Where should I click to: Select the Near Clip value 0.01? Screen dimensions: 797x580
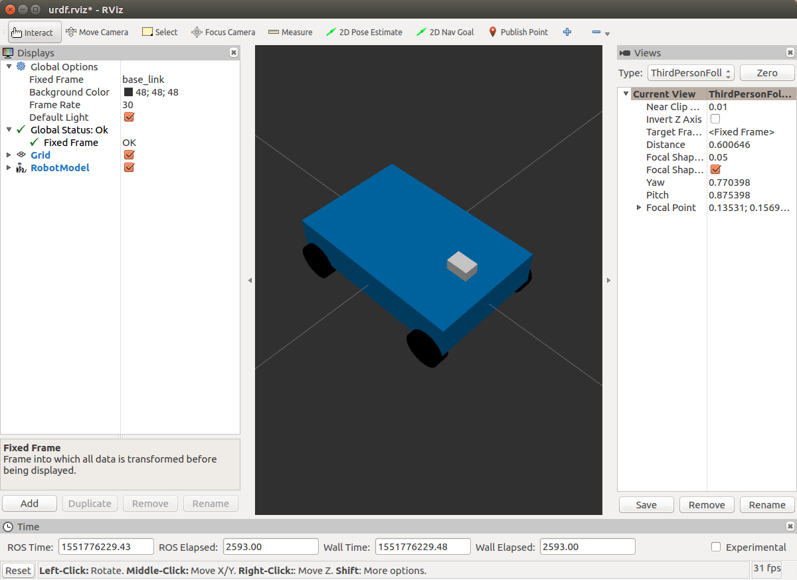tap(718, 106)
